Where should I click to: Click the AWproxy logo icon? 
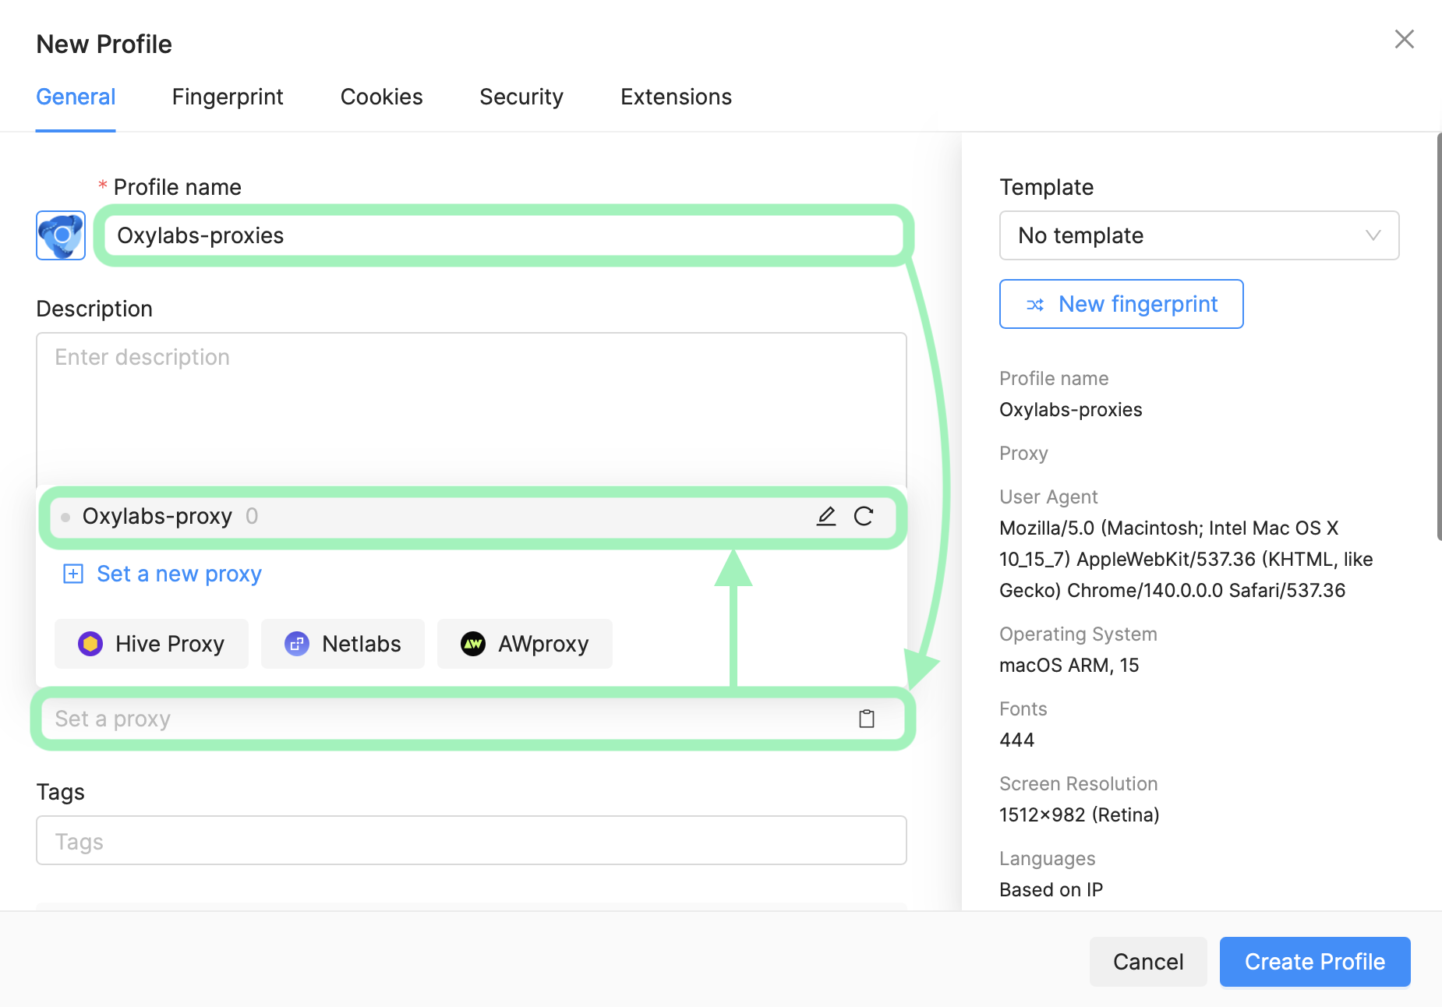(473, 644)
